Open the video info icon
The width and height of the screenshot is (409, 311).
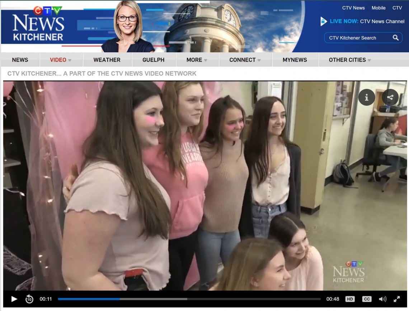pos(366,97)
